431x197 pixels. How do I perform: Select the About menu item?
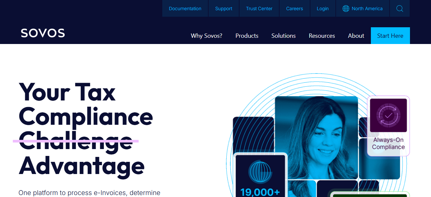(356, 35)
